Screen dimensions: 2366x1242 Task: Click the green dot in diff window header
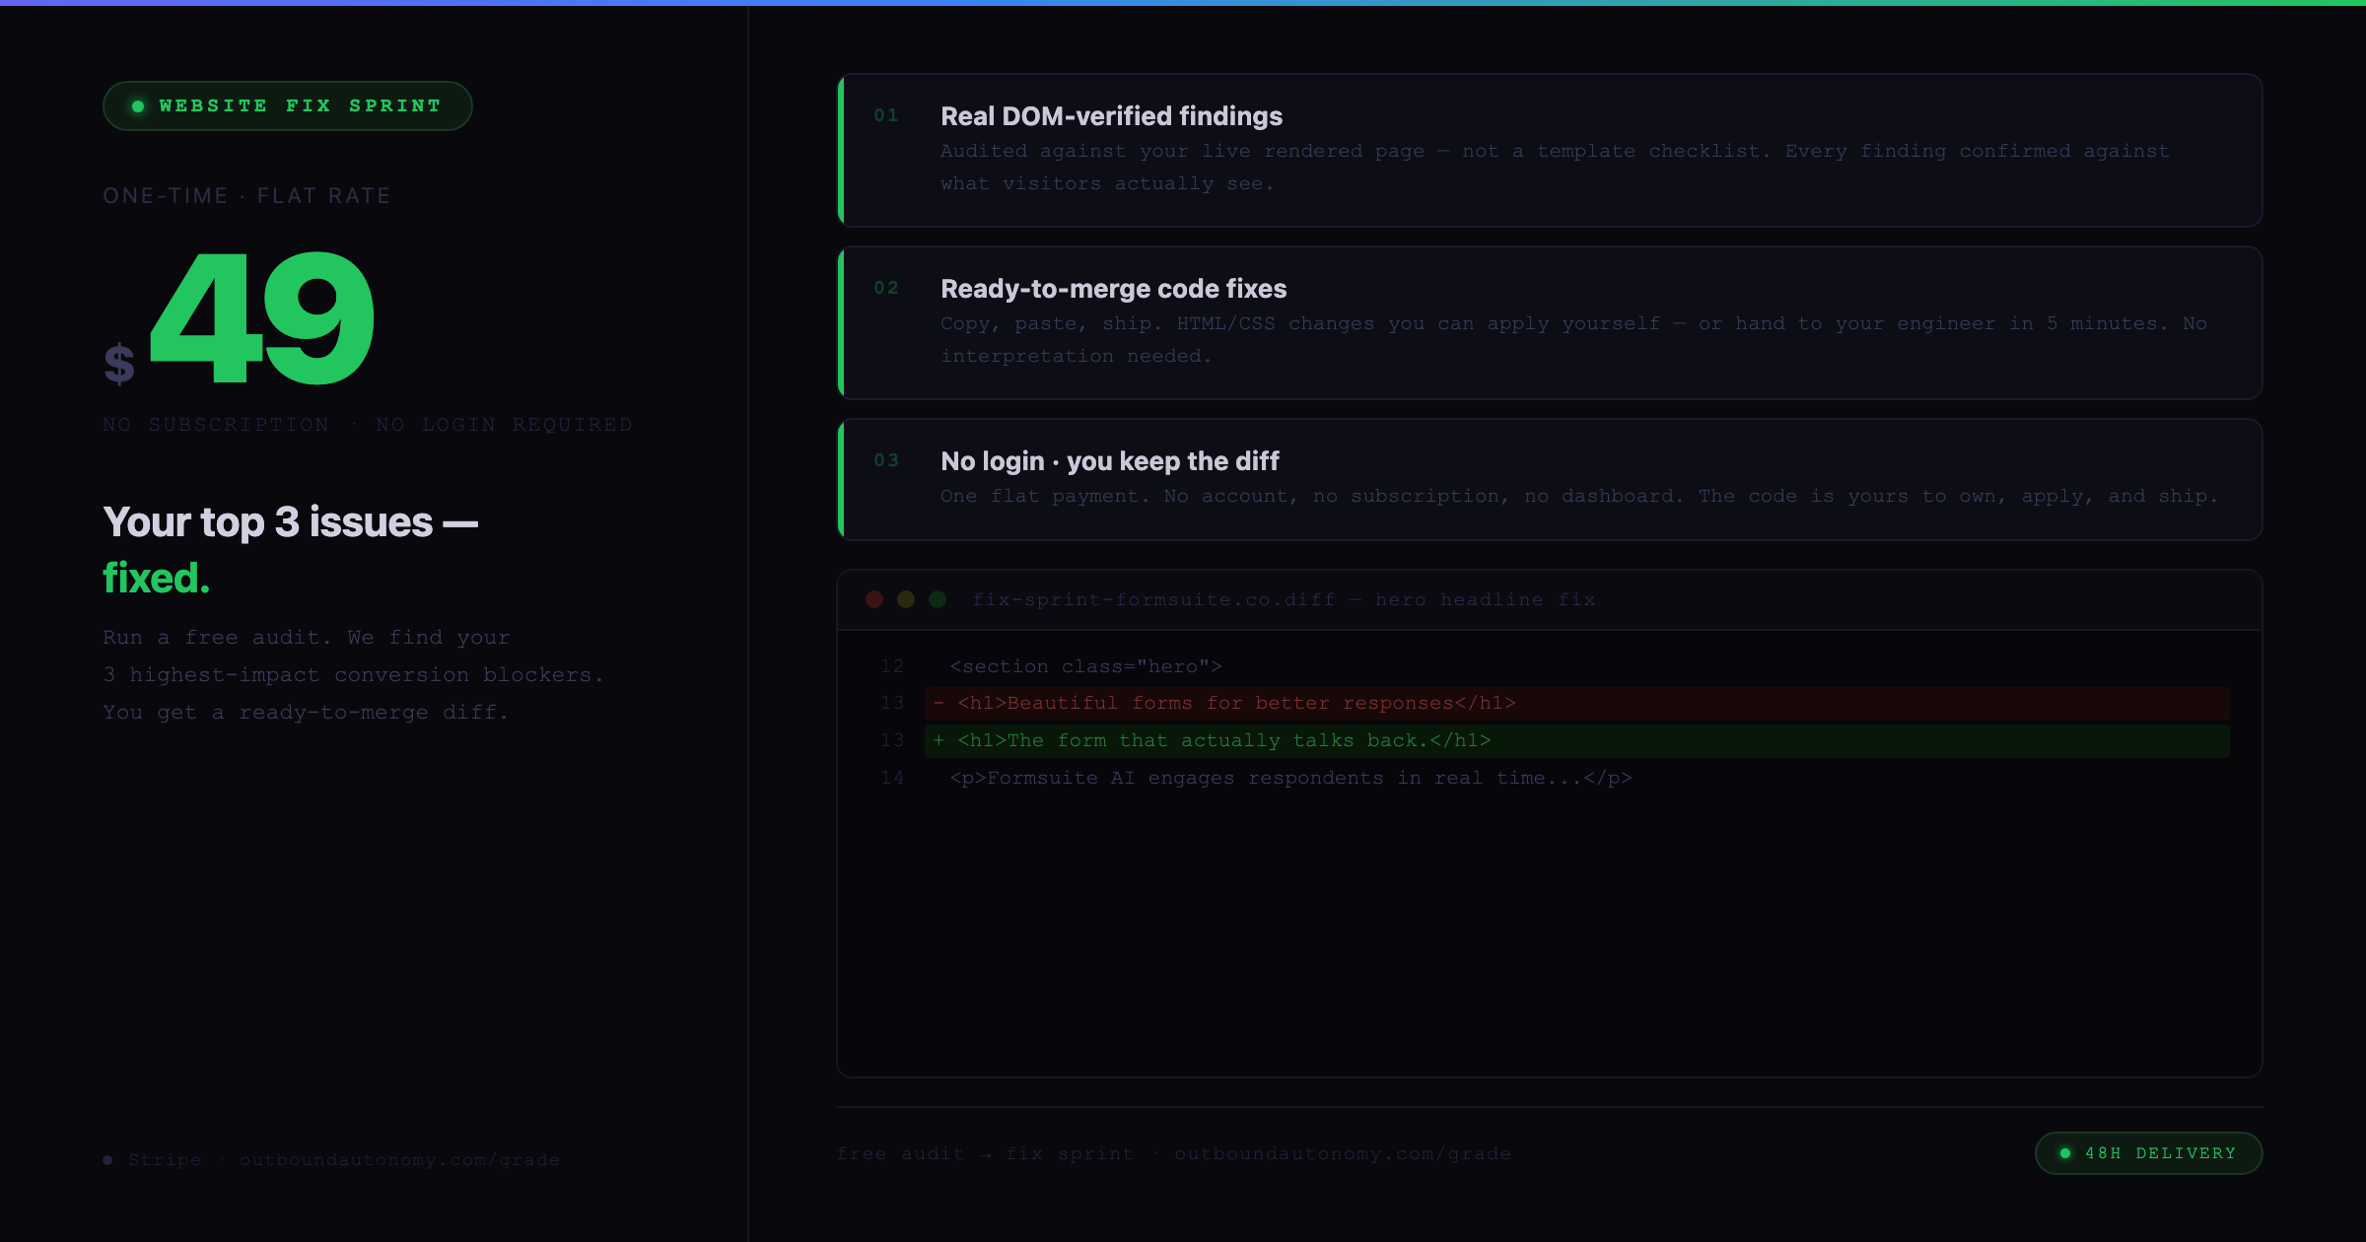point(938,599)
